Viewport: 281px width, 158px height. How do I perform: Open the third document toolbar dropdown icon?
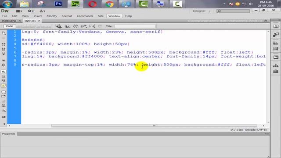[x=76, y=26]
